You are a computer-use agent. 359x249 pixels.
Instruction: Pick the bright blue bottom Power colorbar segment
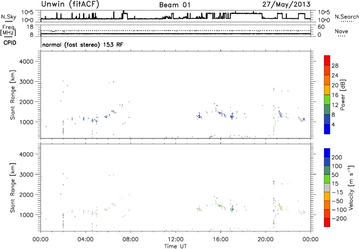pos(327,129)
